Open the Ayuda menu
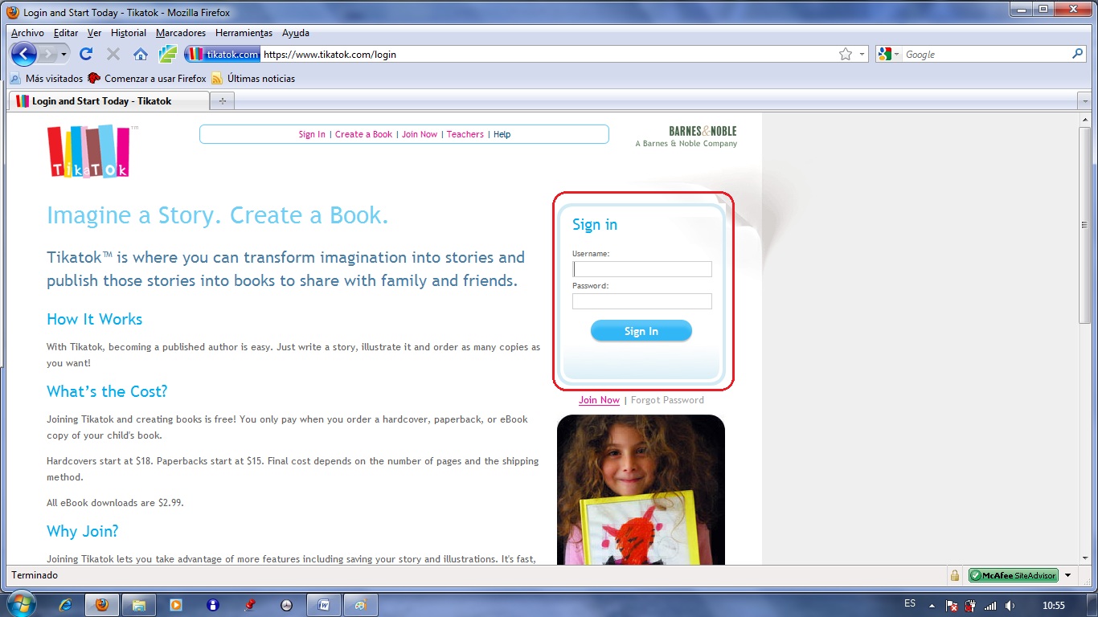The height and width of the screenshot is (617, 1098). coord(296,33)
